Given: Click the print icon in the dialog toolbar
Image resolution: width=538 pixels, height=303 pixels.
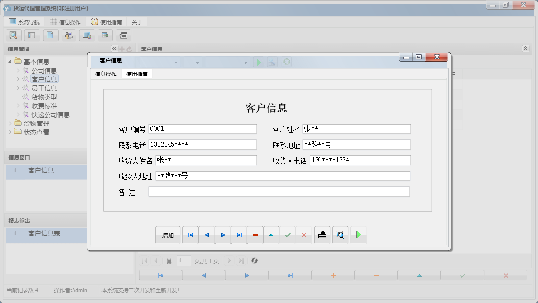Looking at the screenshot, I should (322, 235).
